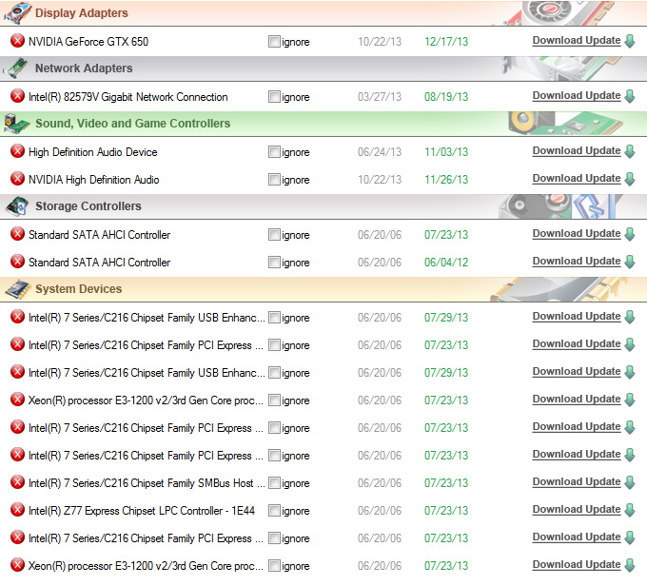The height and width of the screenshot is (586, 647).
Task: Download Update for SATA controller dated 06/04/12
Action: click(x=577, y=262)
